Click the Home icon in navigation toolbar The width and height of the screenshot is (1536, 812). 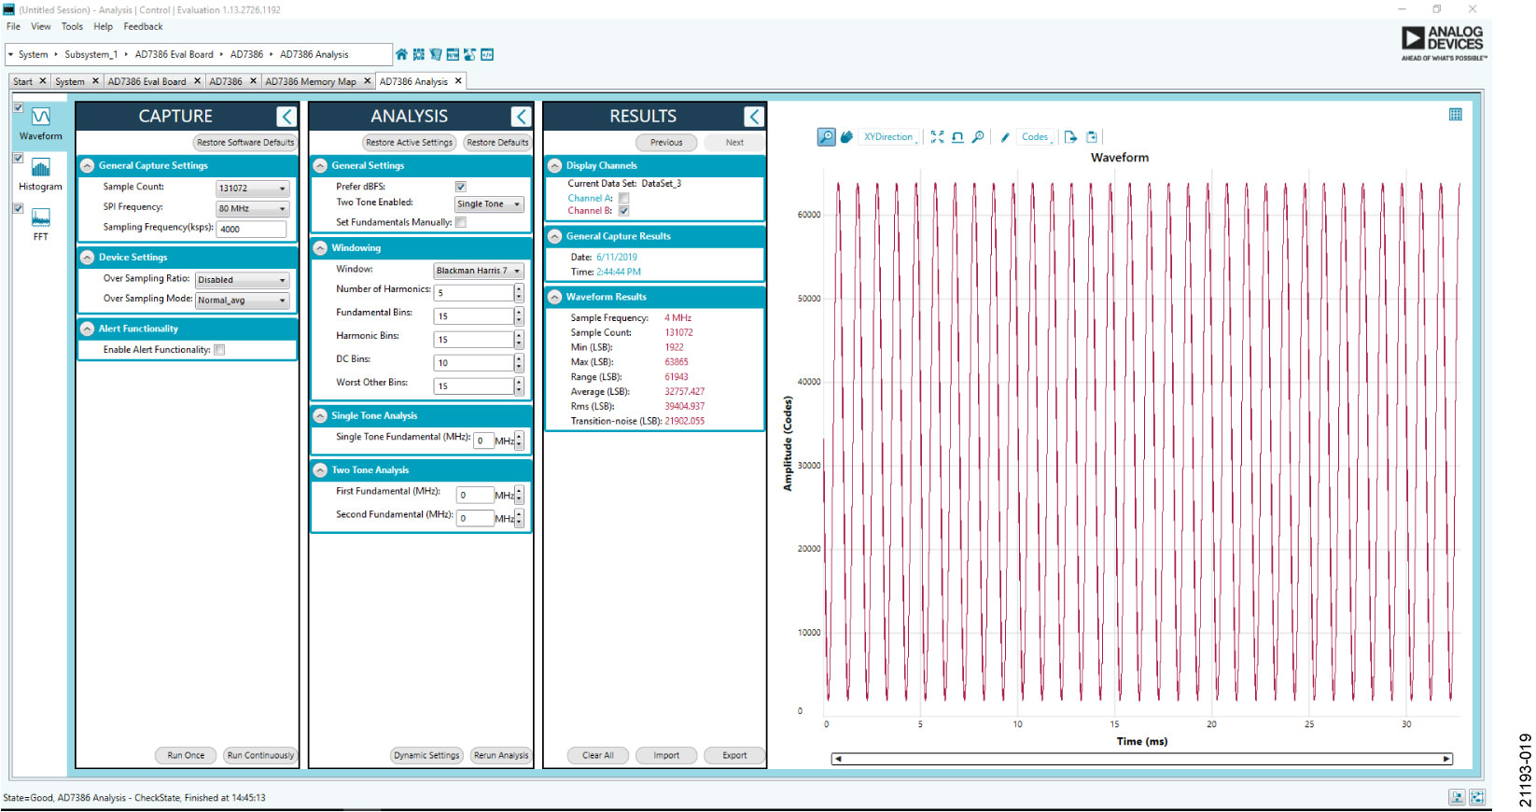(401, 55)
